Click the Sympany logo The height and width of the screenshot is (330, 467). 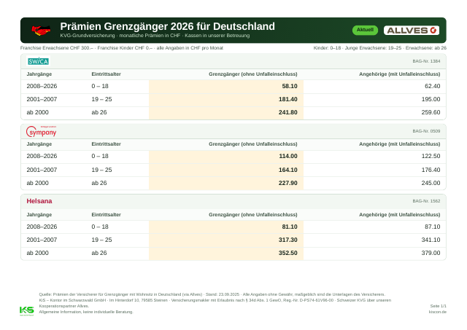click(41, 131)
